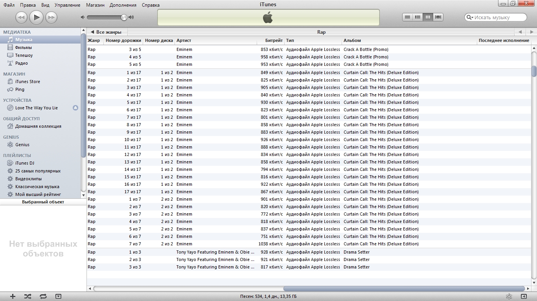Sort by the Артист column
The image size is (537, 301).
pos(215,40)
